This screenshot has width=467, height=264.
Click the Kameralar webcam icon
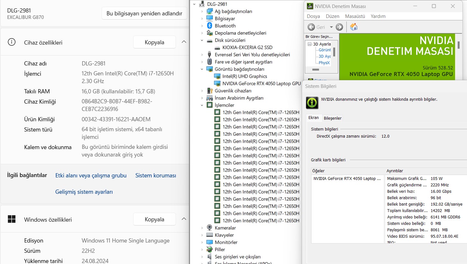pyautogui.click(x=209, y=228)
